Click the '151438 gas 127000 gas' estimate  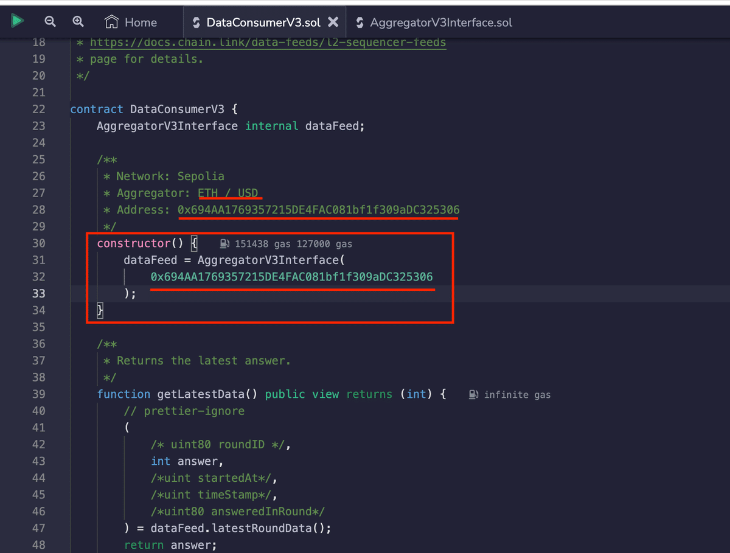pos(293,244)
